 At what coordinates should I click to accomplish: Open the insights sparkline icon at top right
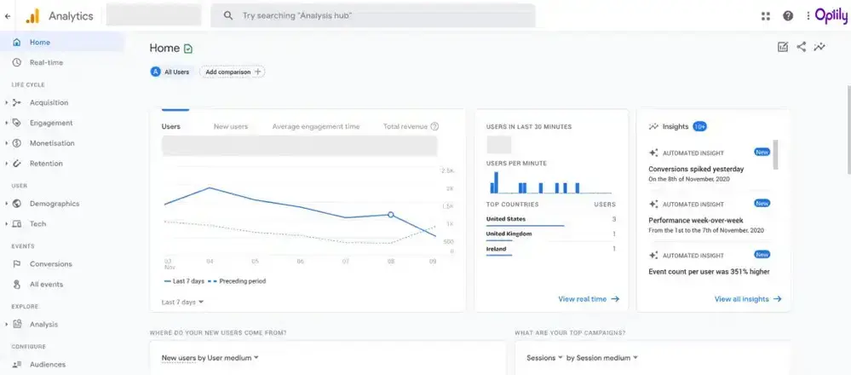pyautogui.click(x=819, y=47)
